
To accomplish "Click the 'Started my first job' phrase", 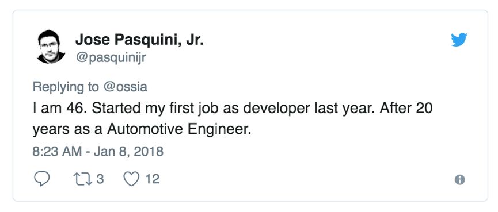I will coord(155,109).
